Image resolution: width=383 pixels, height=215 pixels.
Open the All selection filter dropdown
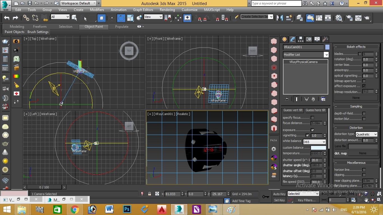click(x=60, y=17)
